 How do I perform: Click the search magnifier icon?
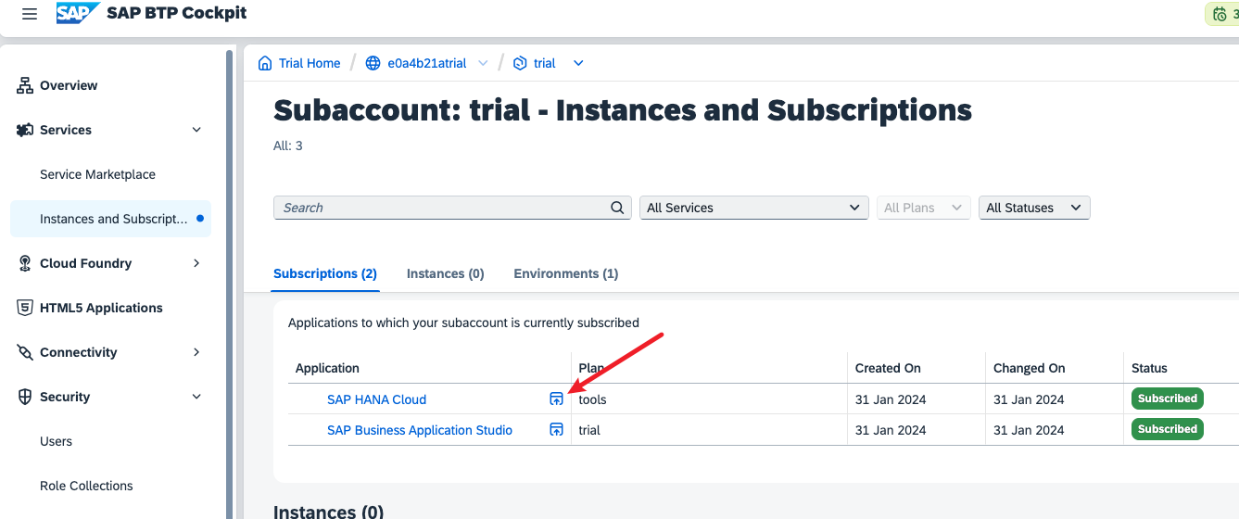click(x=617, y=208)
